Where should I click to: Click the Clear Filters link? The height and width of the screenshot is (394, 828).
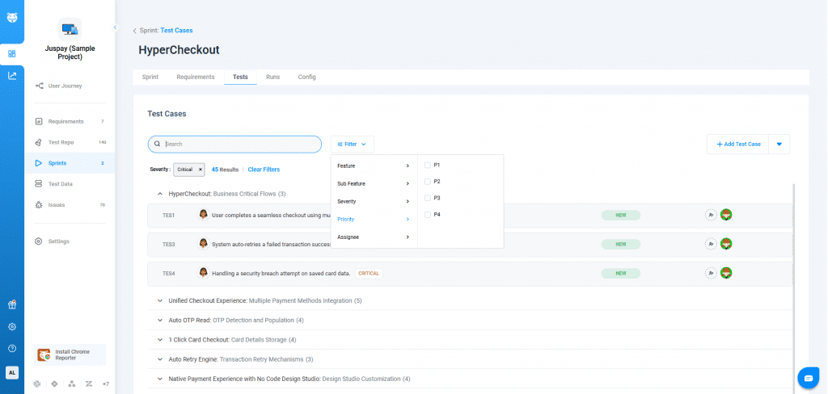[x=264, y=170]
